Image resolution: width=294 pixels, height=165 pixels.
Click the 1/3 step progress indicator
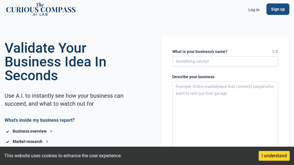(x=275, y=52)
